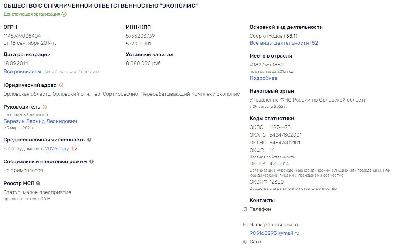Click the phone icon beside Телефон
The height and width of the screenshot is (250, 413).
245,209
